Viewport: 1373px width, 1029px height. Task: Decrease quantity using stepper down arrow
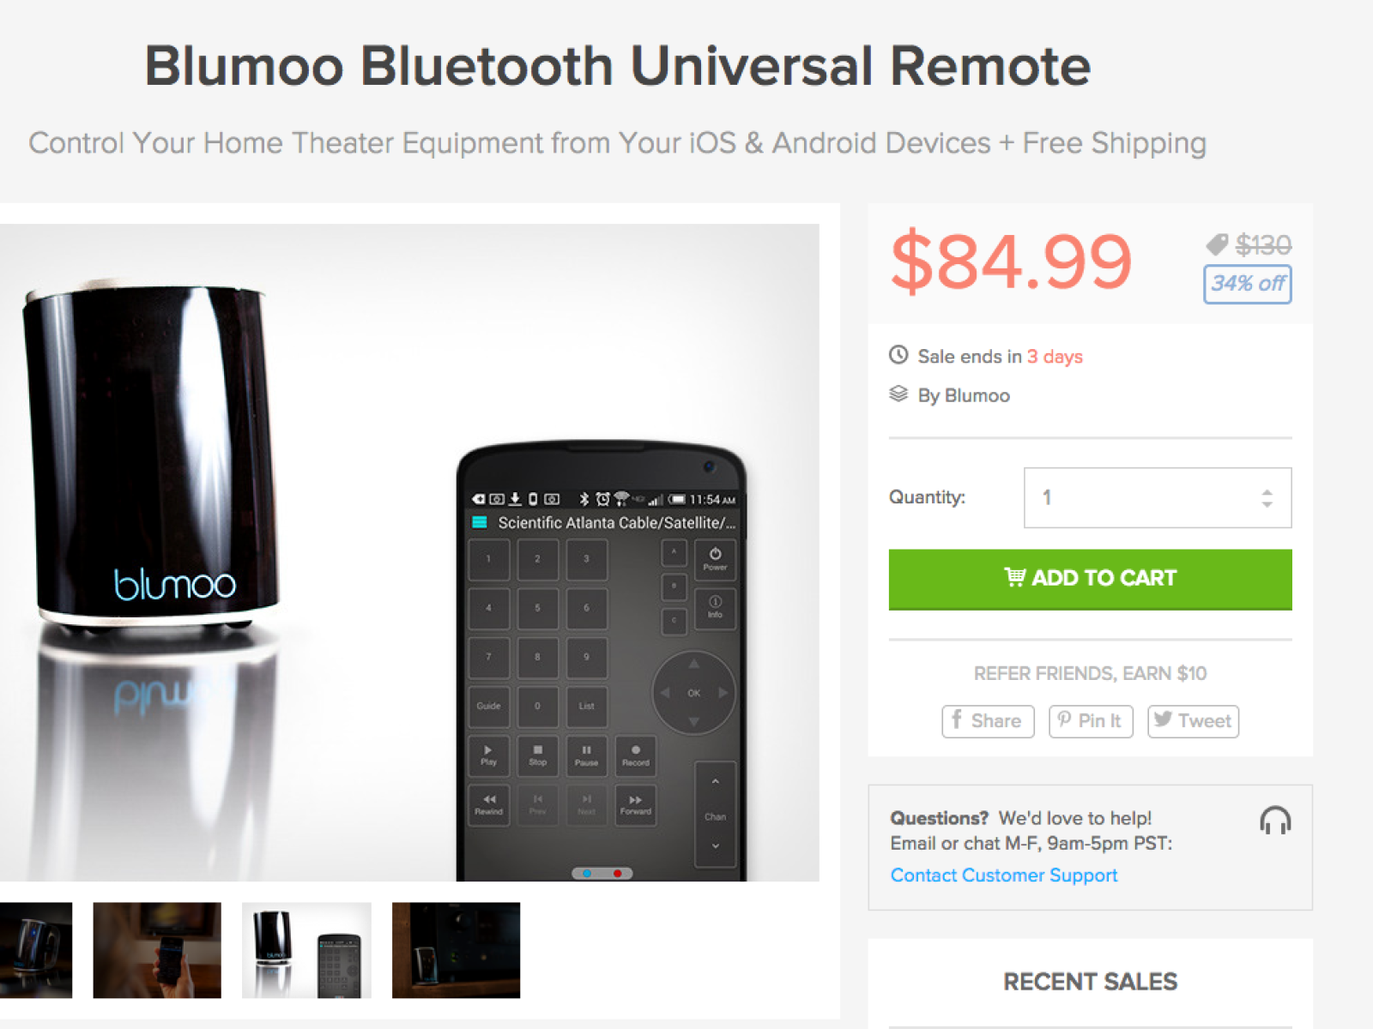(x=1267, y=504)
